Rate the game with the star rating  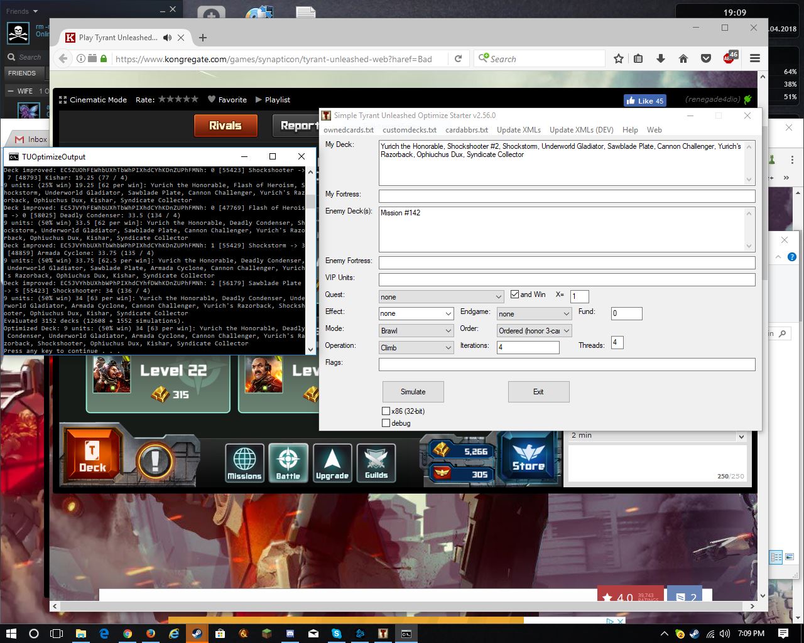(178, 99)
